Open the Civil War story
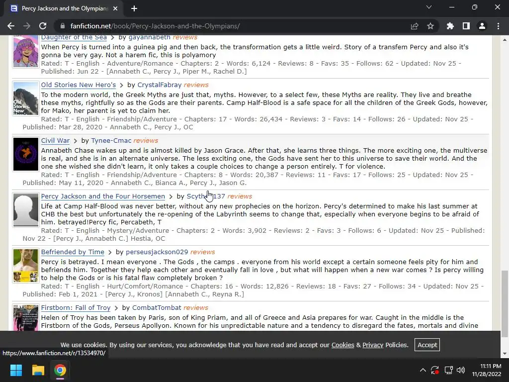The width and height of the screenshot is (509, 382). [55, 141]
